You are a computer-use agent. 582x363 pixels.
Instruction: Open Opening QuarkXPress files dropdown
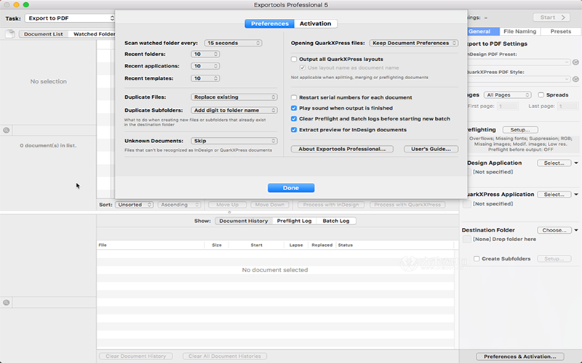click(414, 43)
